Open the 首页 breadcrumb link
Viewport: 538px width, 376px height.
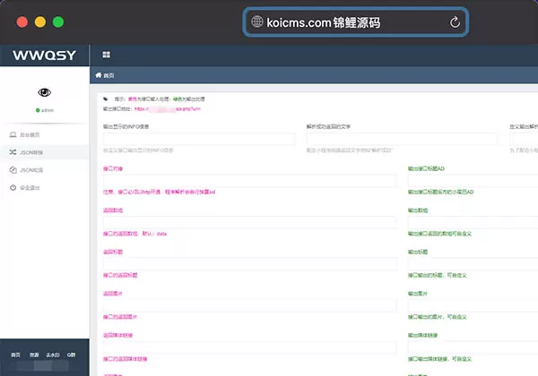[108, 76]
